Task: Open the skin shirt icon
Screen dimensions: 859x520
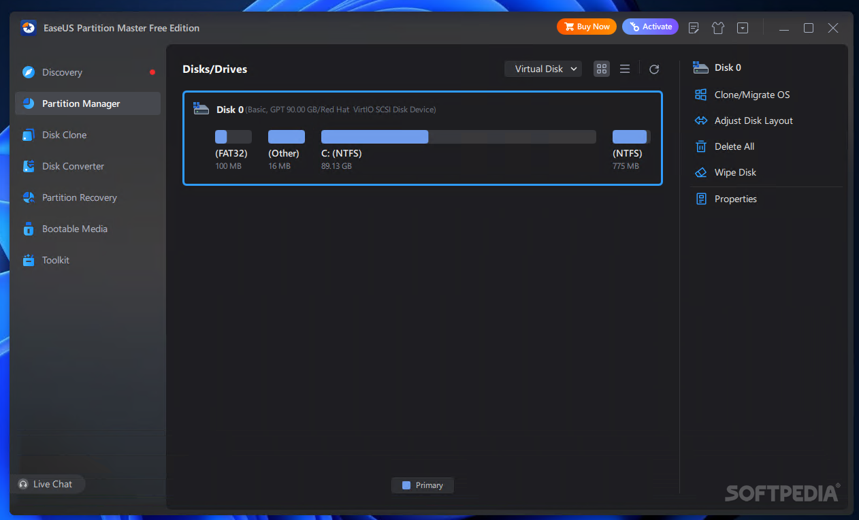Action: [718, 28]
